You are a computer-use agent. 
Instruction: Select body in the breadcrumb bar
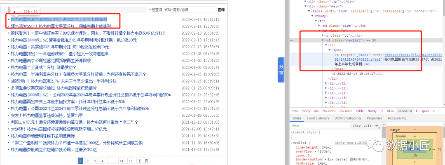tap(306, 111)
